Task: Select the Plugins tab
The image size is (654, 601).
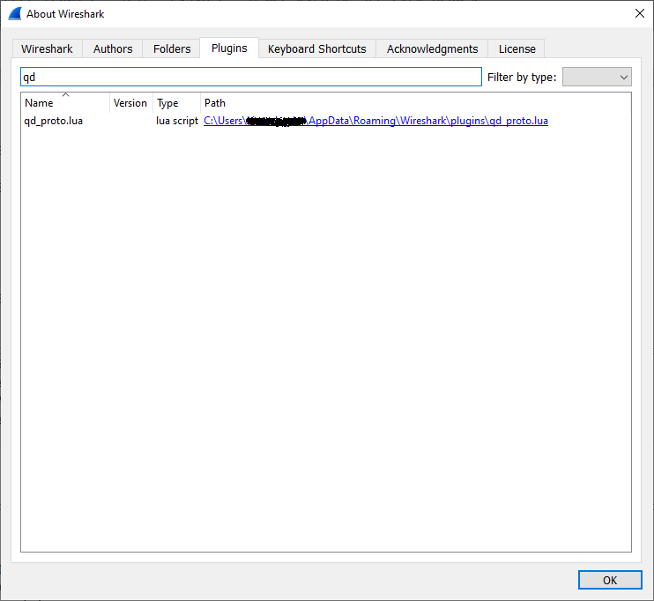Action: 229,48
